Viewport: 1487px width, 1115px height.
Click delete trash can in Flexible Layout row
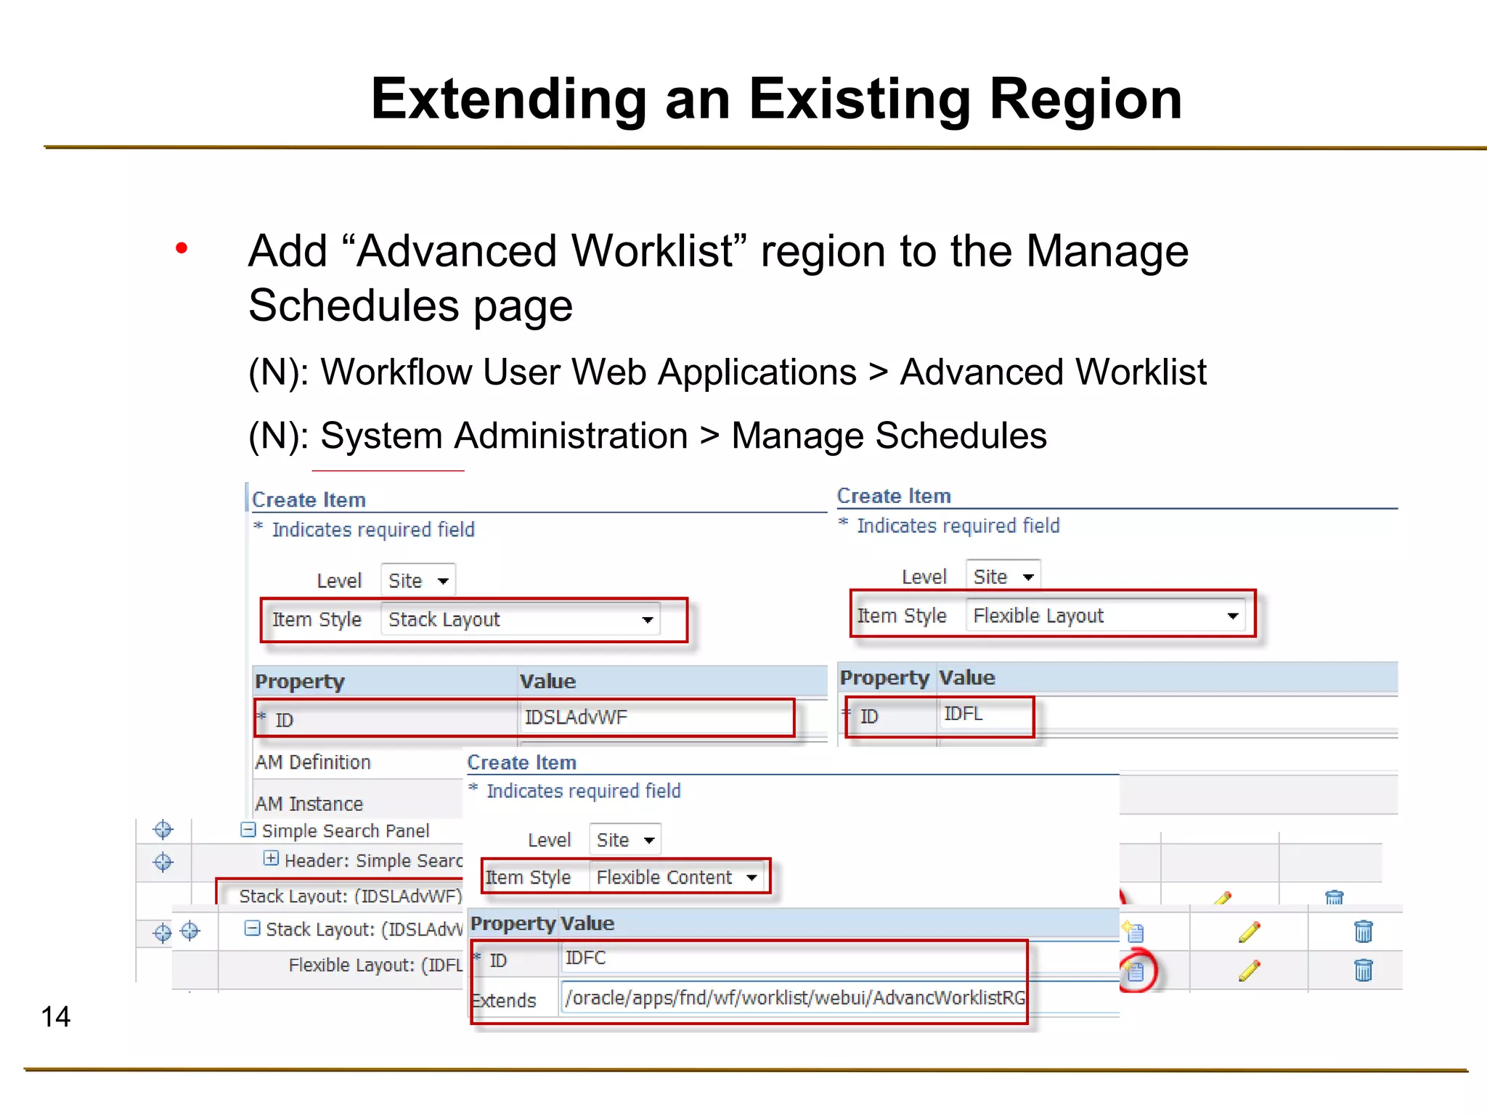pyautogui.click(x=1364, y=971)
